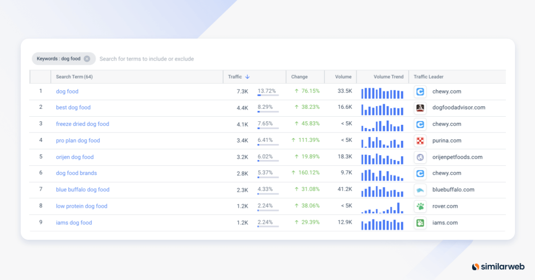Click volume trend chart for 'pro plan dog food'
This screenshot has width=535, height=280.
coord(382,142)
